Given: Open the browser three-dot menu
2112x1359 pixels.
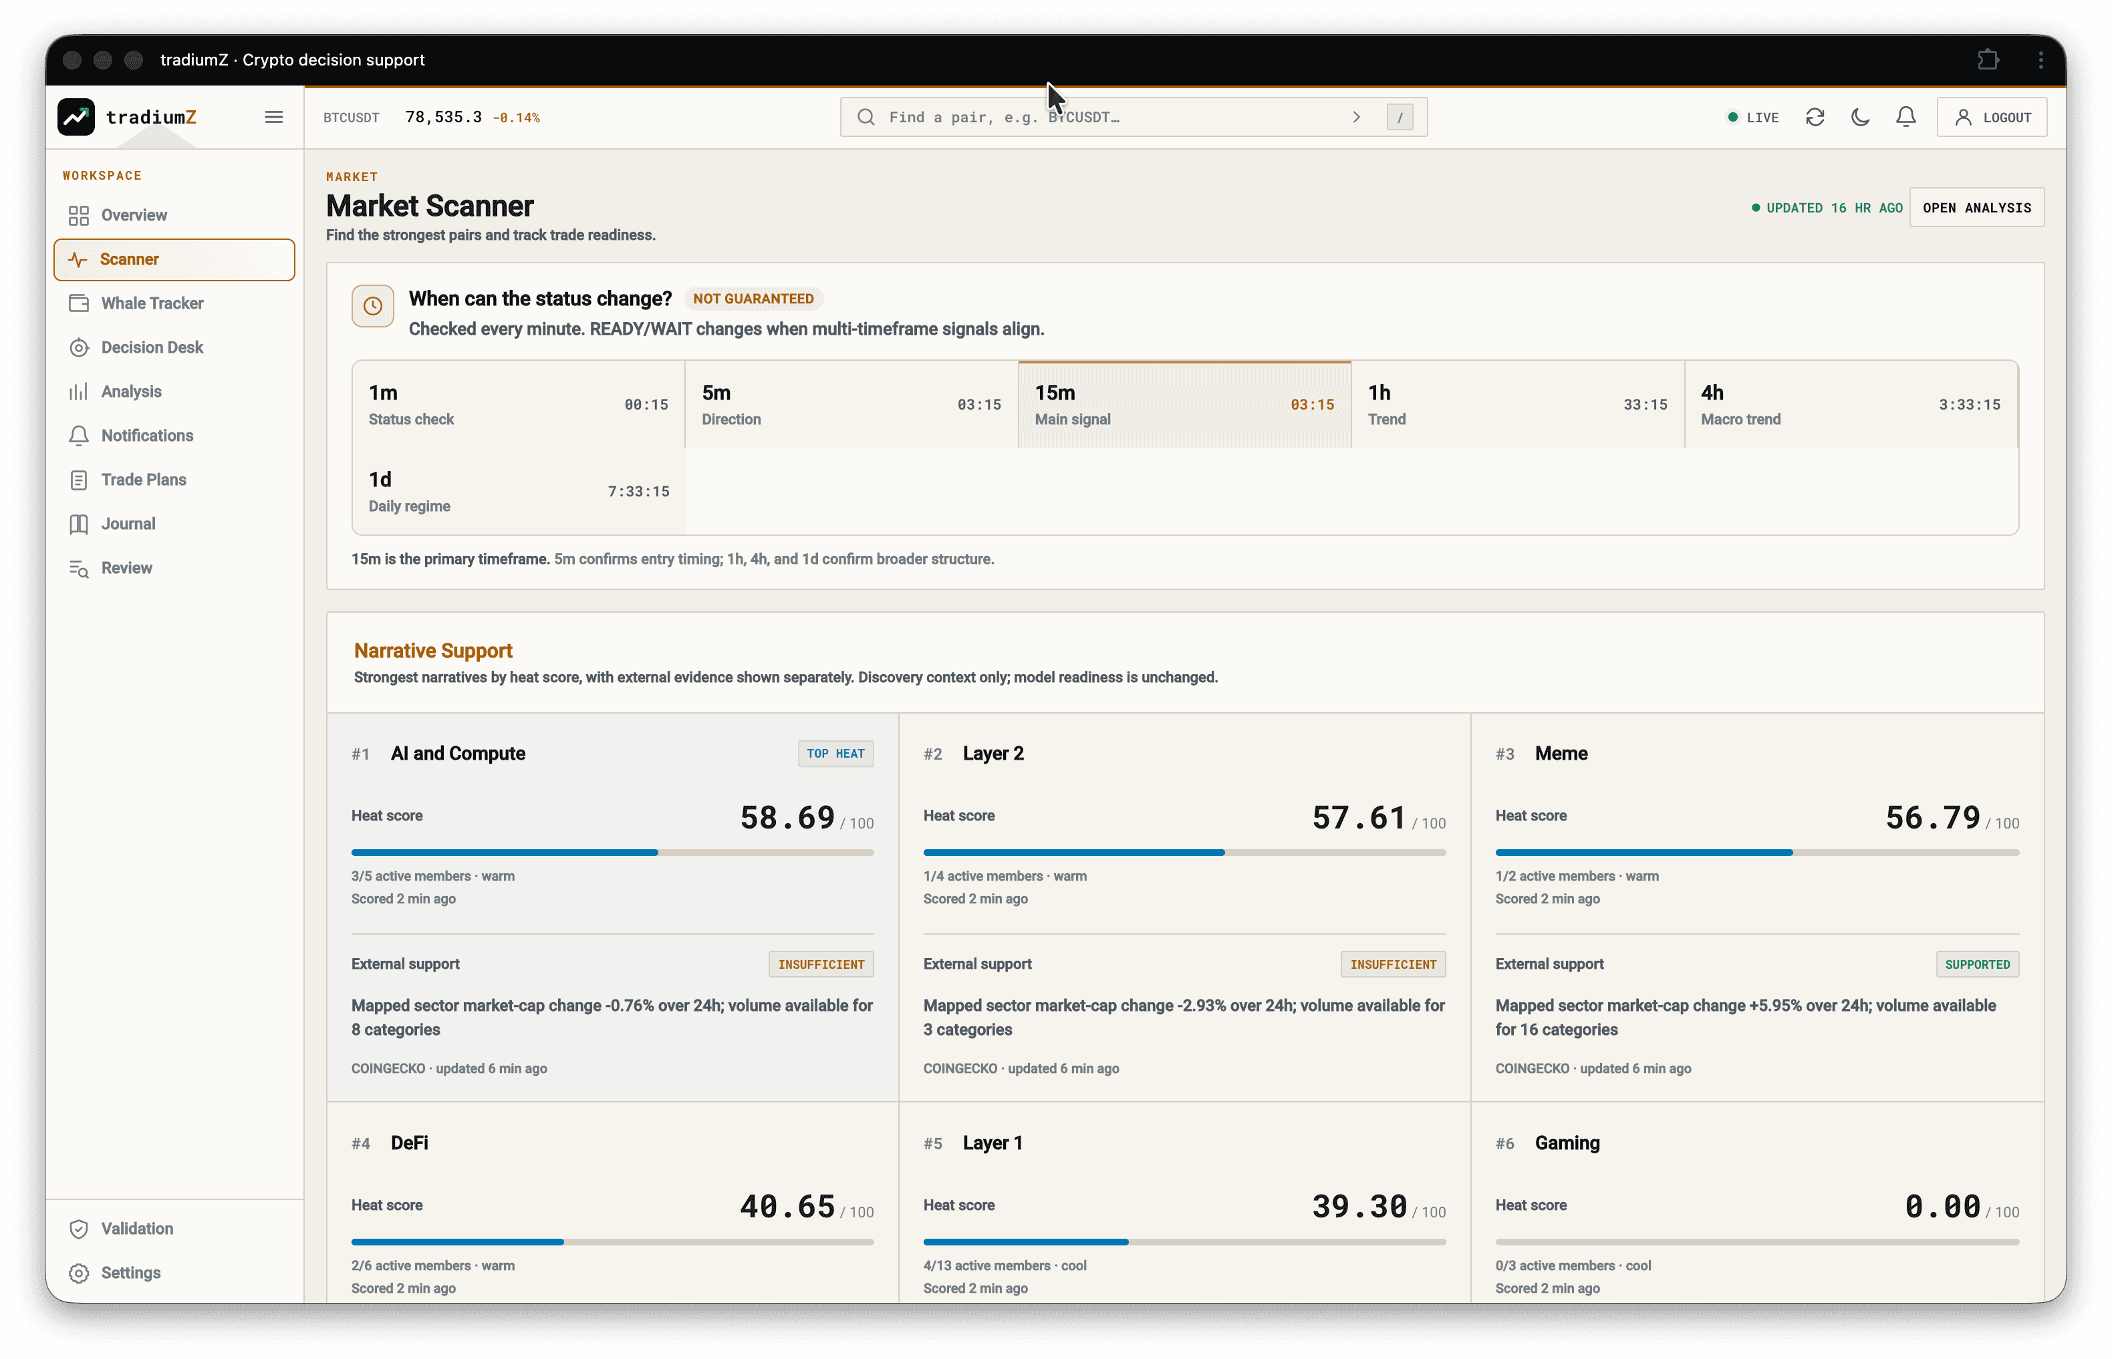Looking at the screenshot, I should click(x=2040, y=60).
